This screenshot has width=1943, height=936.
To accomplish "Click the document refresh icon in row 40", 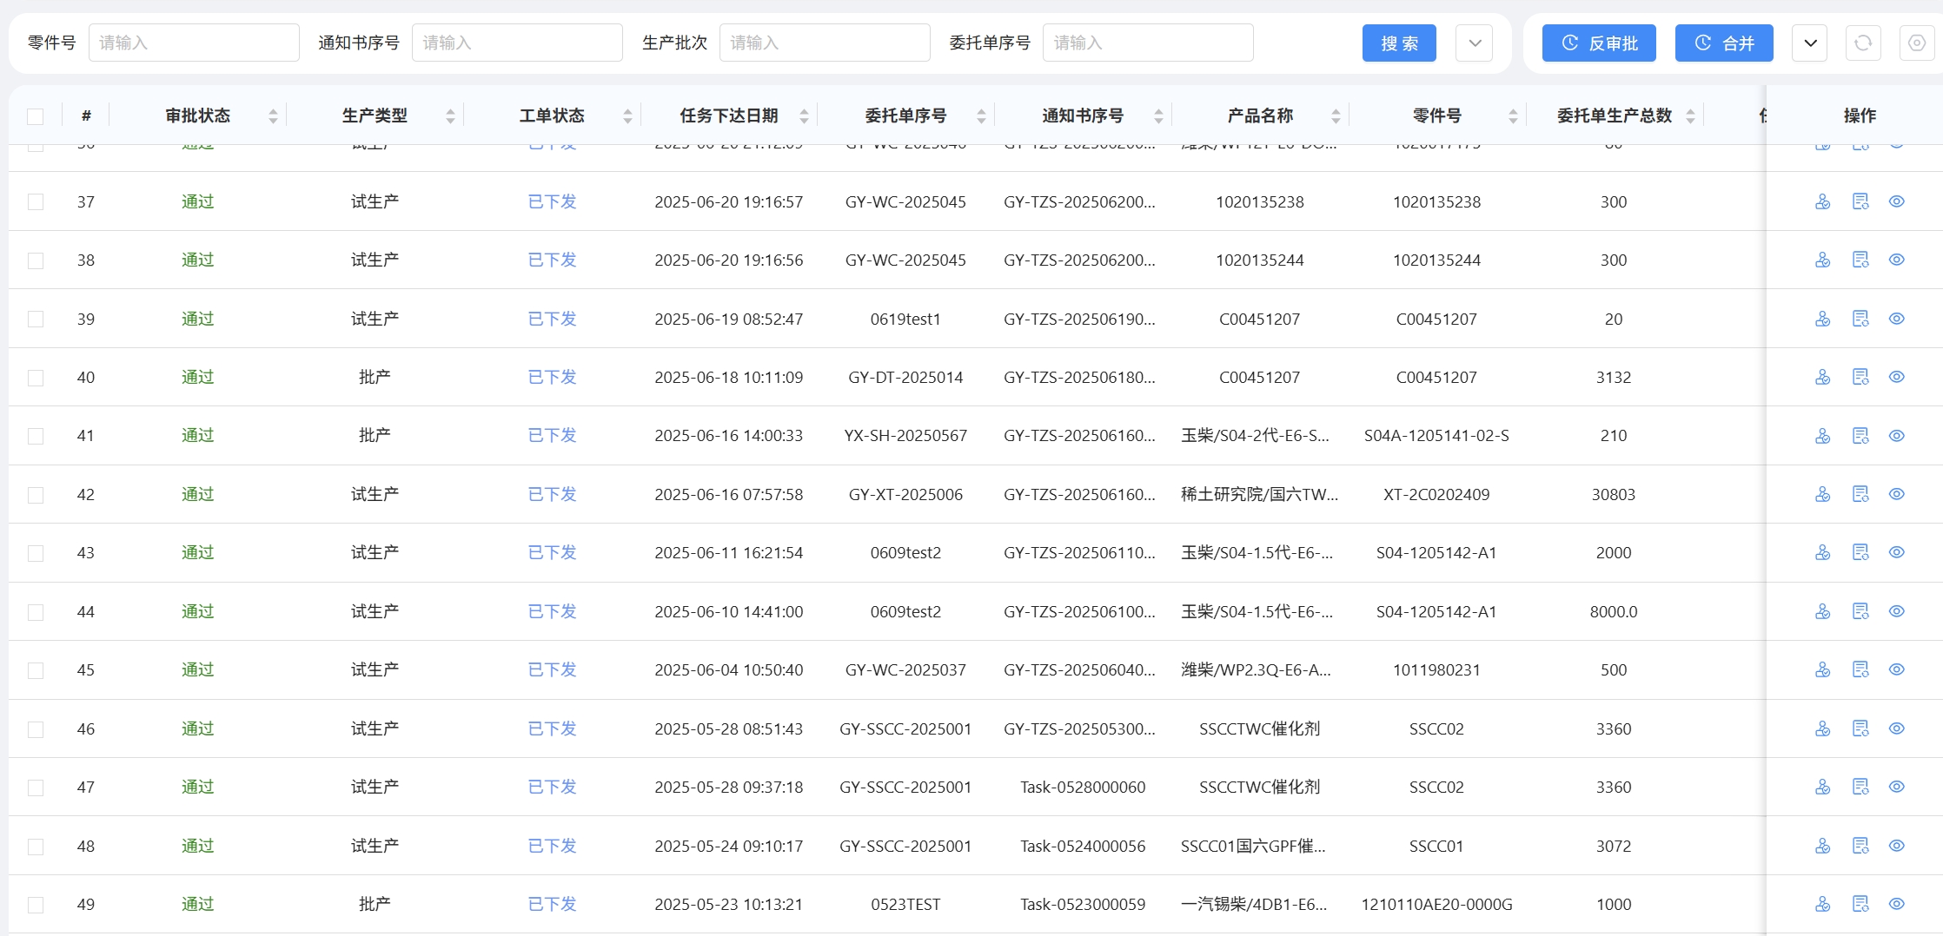I will (x=1860, y=377).
